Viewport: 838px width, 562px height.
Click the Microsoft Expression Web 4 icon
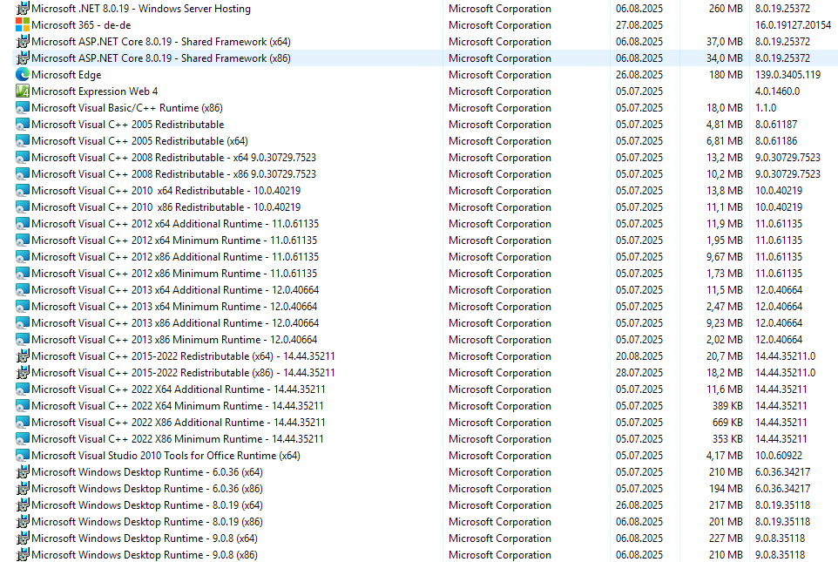click(23, 91)
